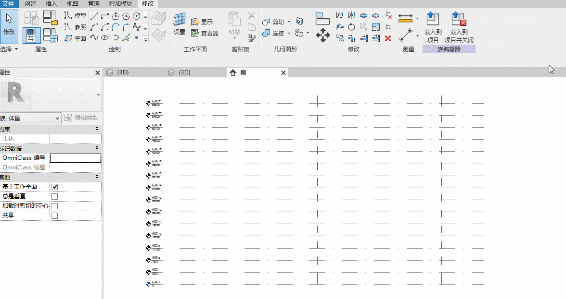Toggle the Properties palette button
The height and width of the screenshot is (299, 566).
(31, 36)
